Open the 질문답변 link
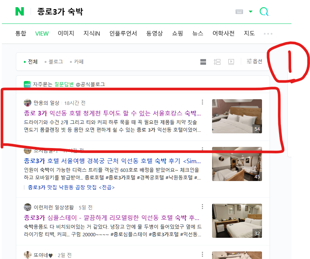The height and width of the screenshot is (259, 310). point(64,84)
